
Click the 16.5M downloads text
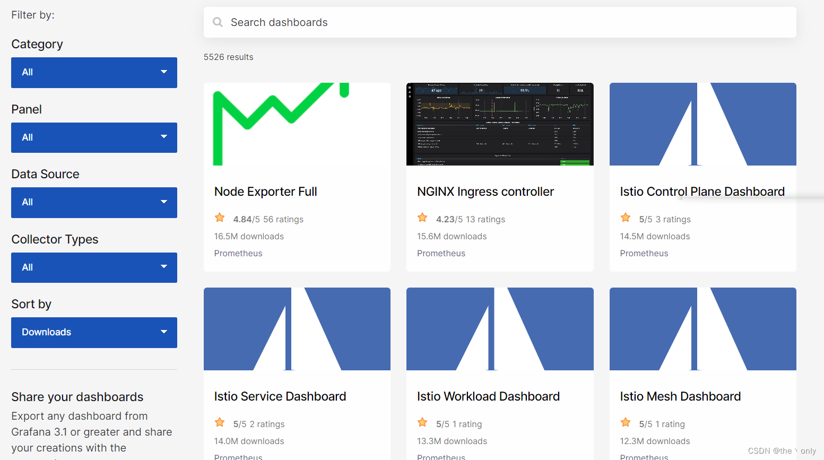pos(249,236)
